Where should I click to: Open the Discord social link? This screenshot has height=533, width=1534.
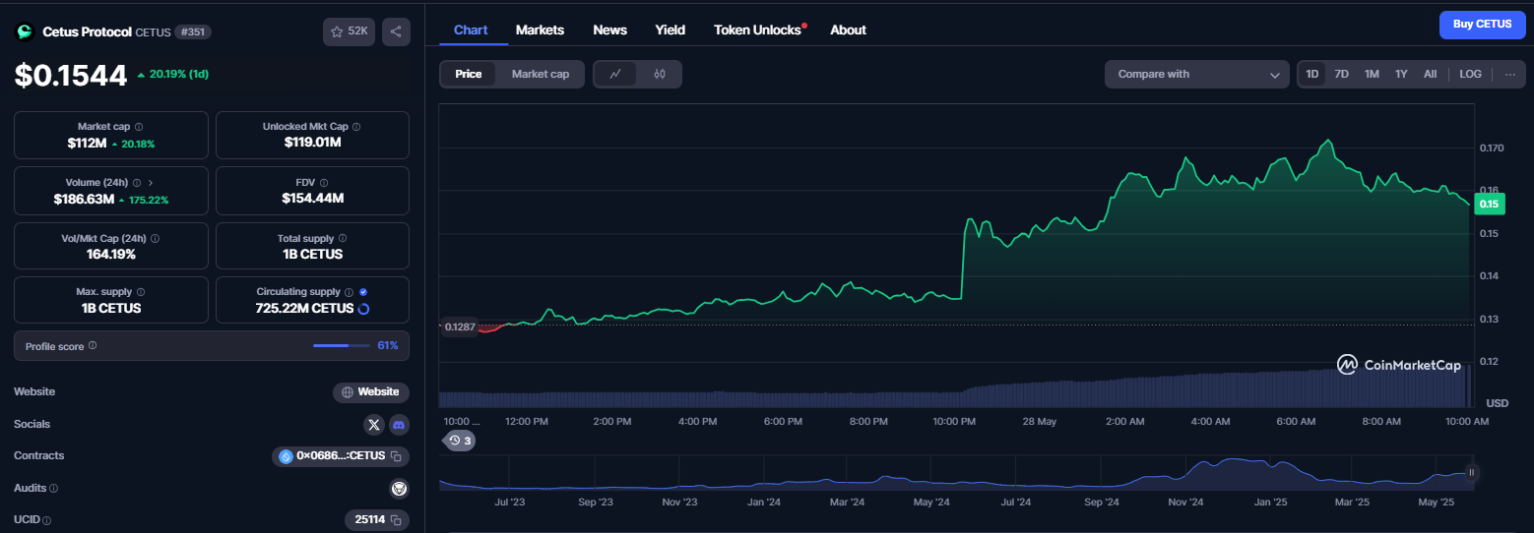[399, 425]
